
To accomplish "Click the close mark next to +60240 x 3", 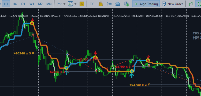I will coord(33,53).
